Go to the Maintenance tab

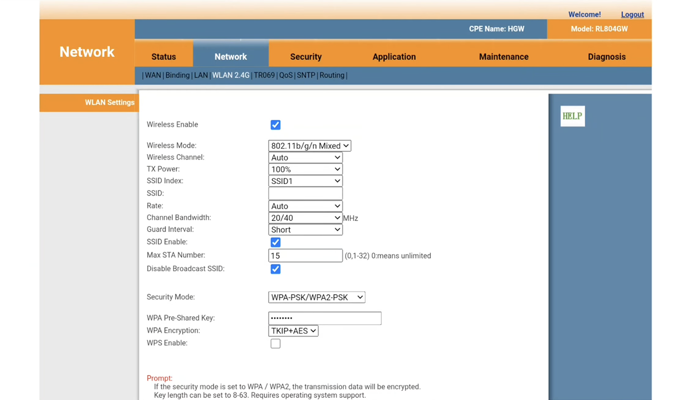pos(503,57)
